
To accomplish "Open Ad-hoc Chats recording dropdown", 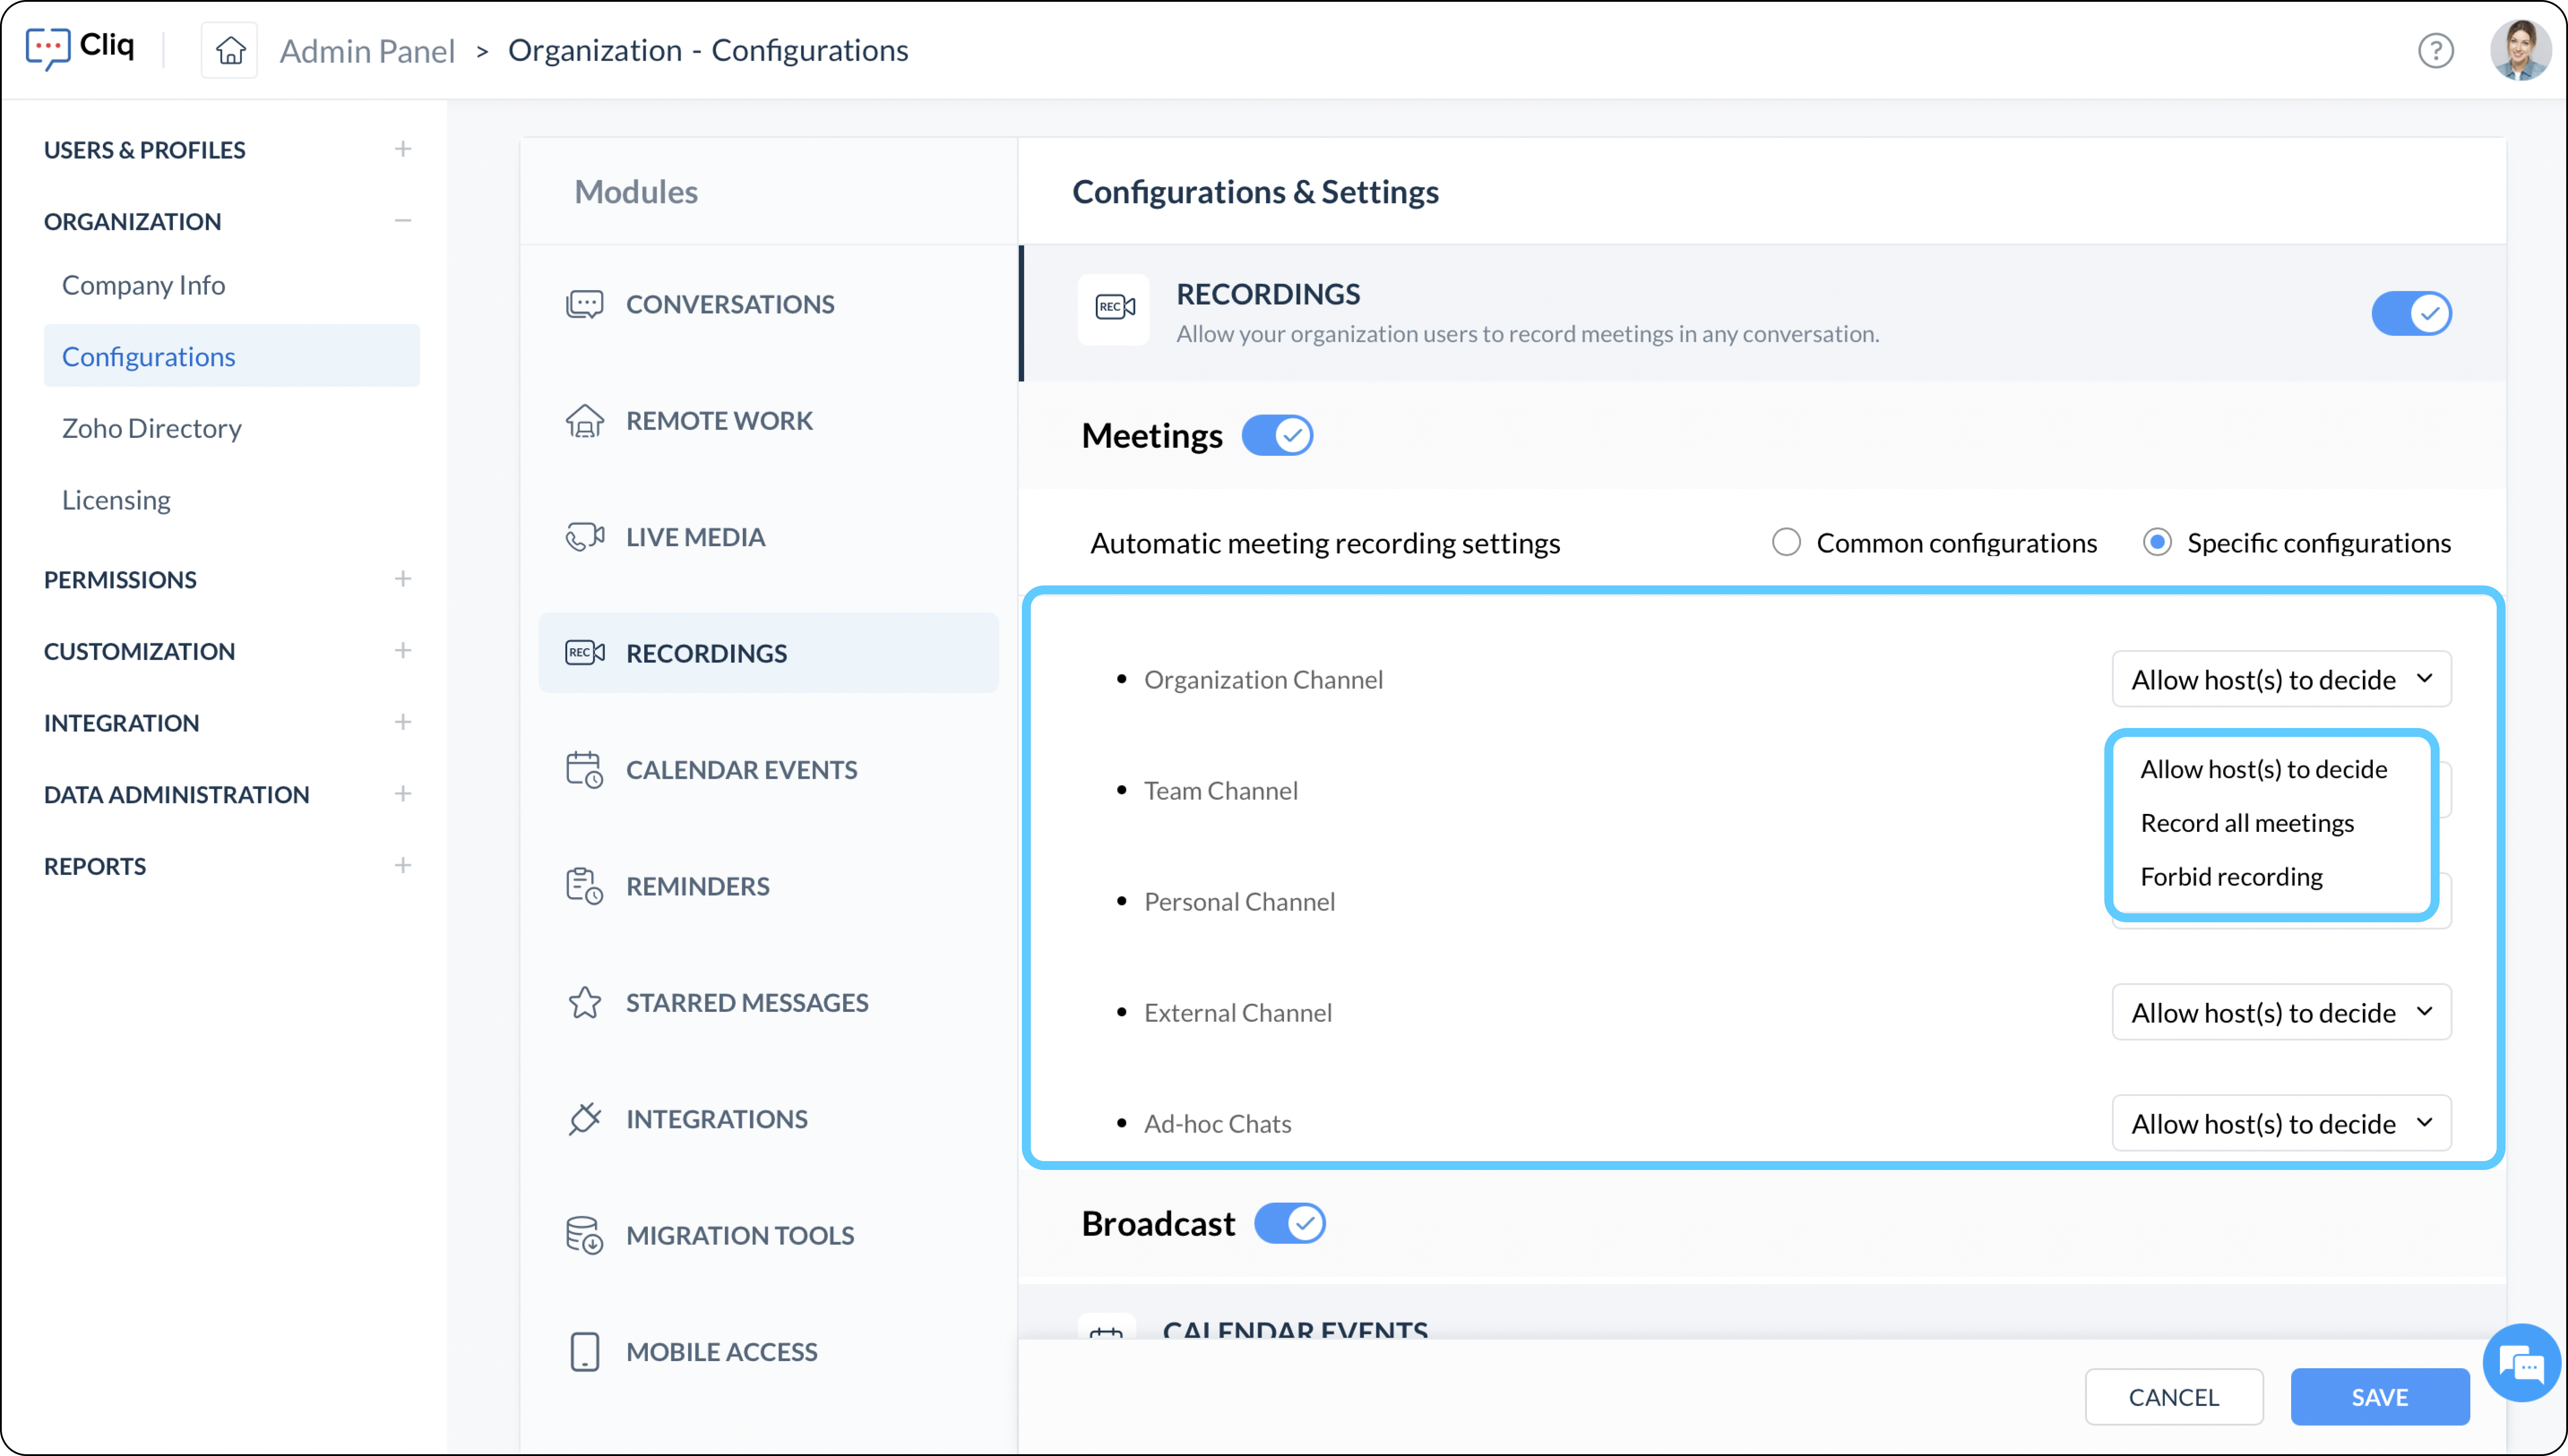I will point(2281,1123).
